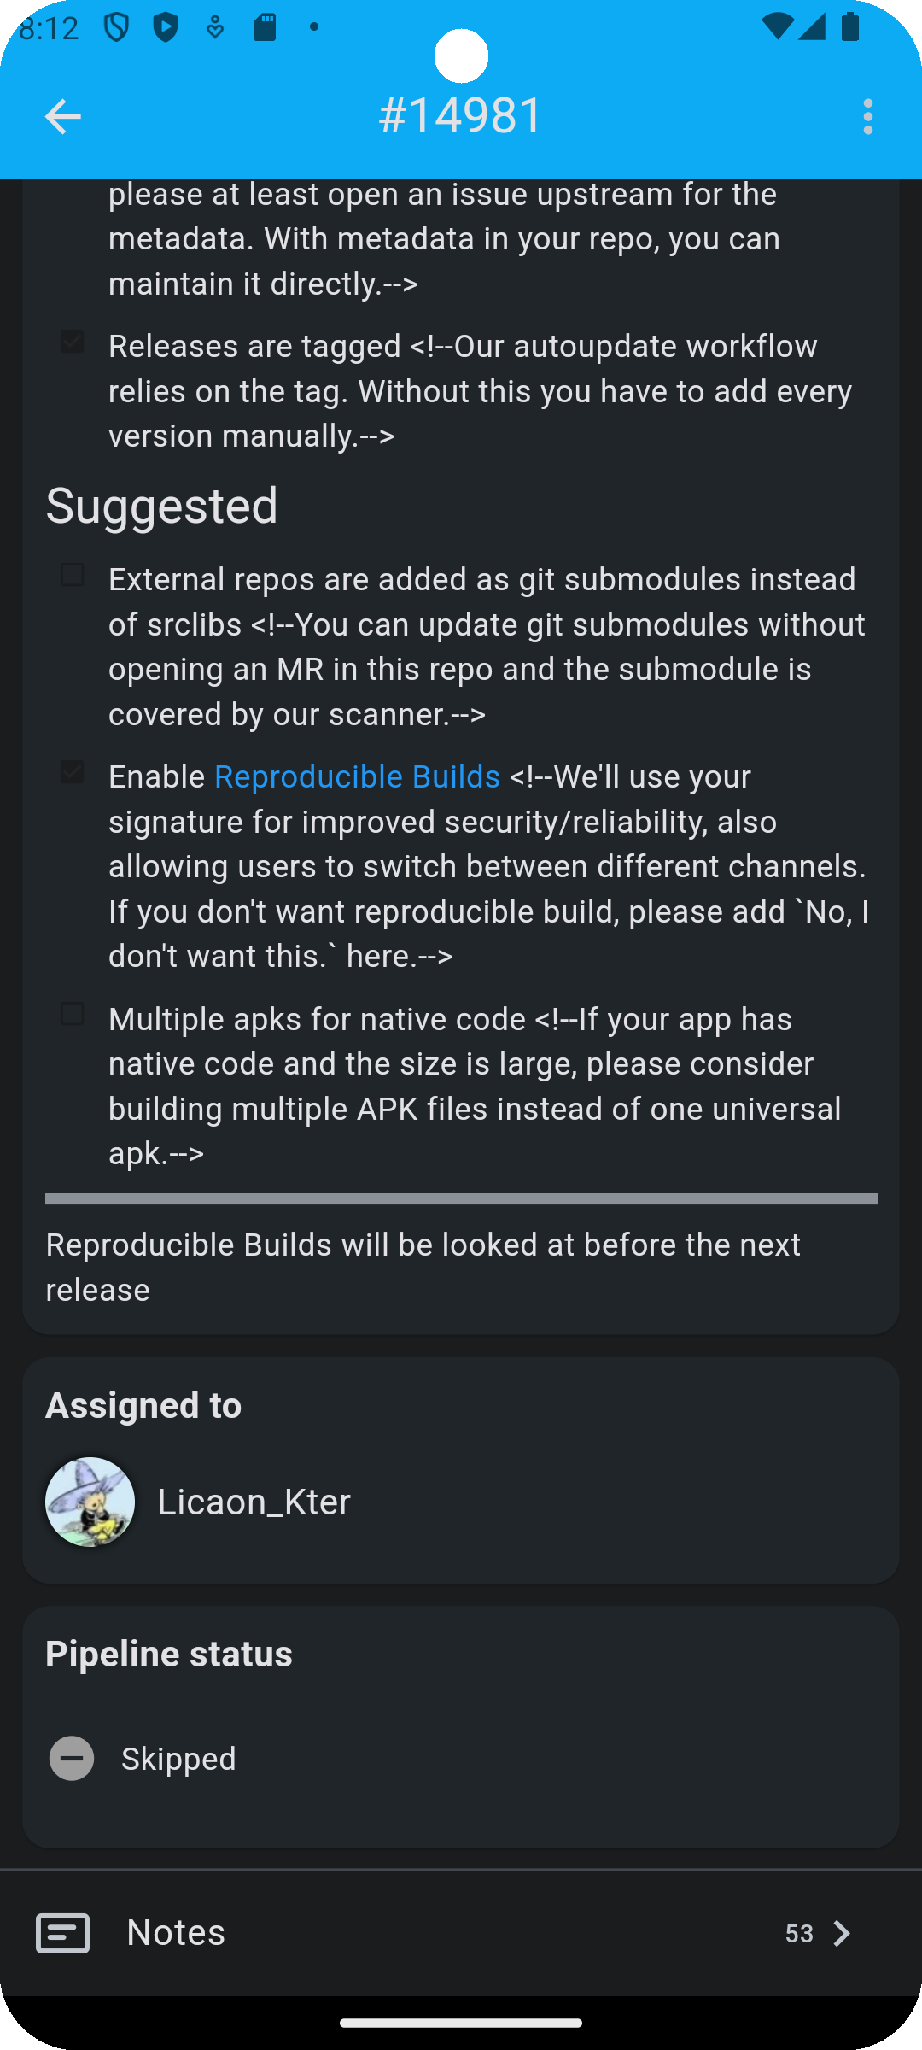Check External repos as git submodules box

click(73, 575)
